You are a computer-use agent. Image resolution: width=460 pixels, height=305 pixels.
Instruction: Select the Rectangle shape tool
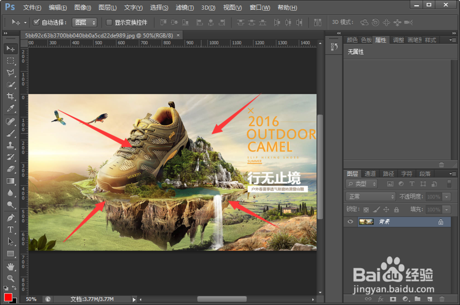[11, 253]
